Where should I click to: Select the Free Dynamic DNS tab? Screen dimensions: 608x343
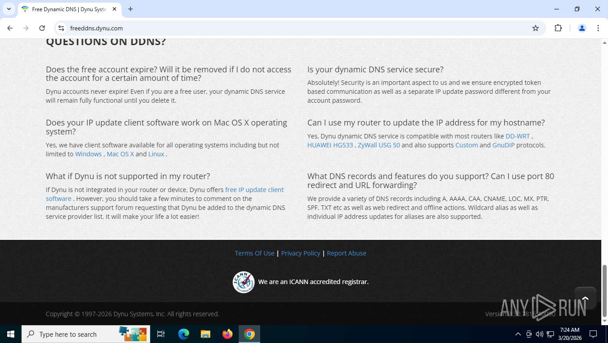pos(69,9)
